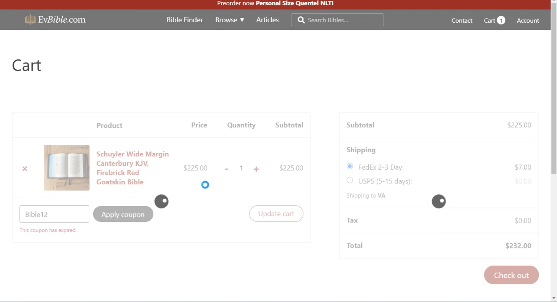Click the 'Shipping to VA.' text
This screenshot has height=302, width=557.
click(367, 195)
